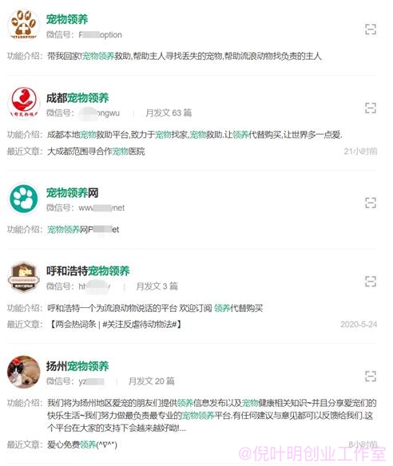393x466 pixels.
Task: Open the cat and dog photo avatar
Action: (23, 372)
